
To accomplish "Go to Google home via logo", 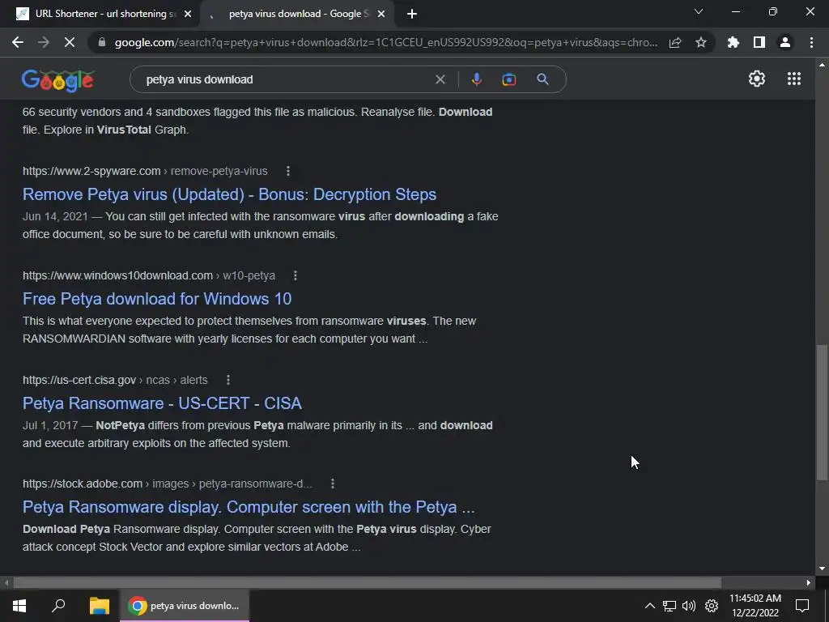I will click(57, 80).
